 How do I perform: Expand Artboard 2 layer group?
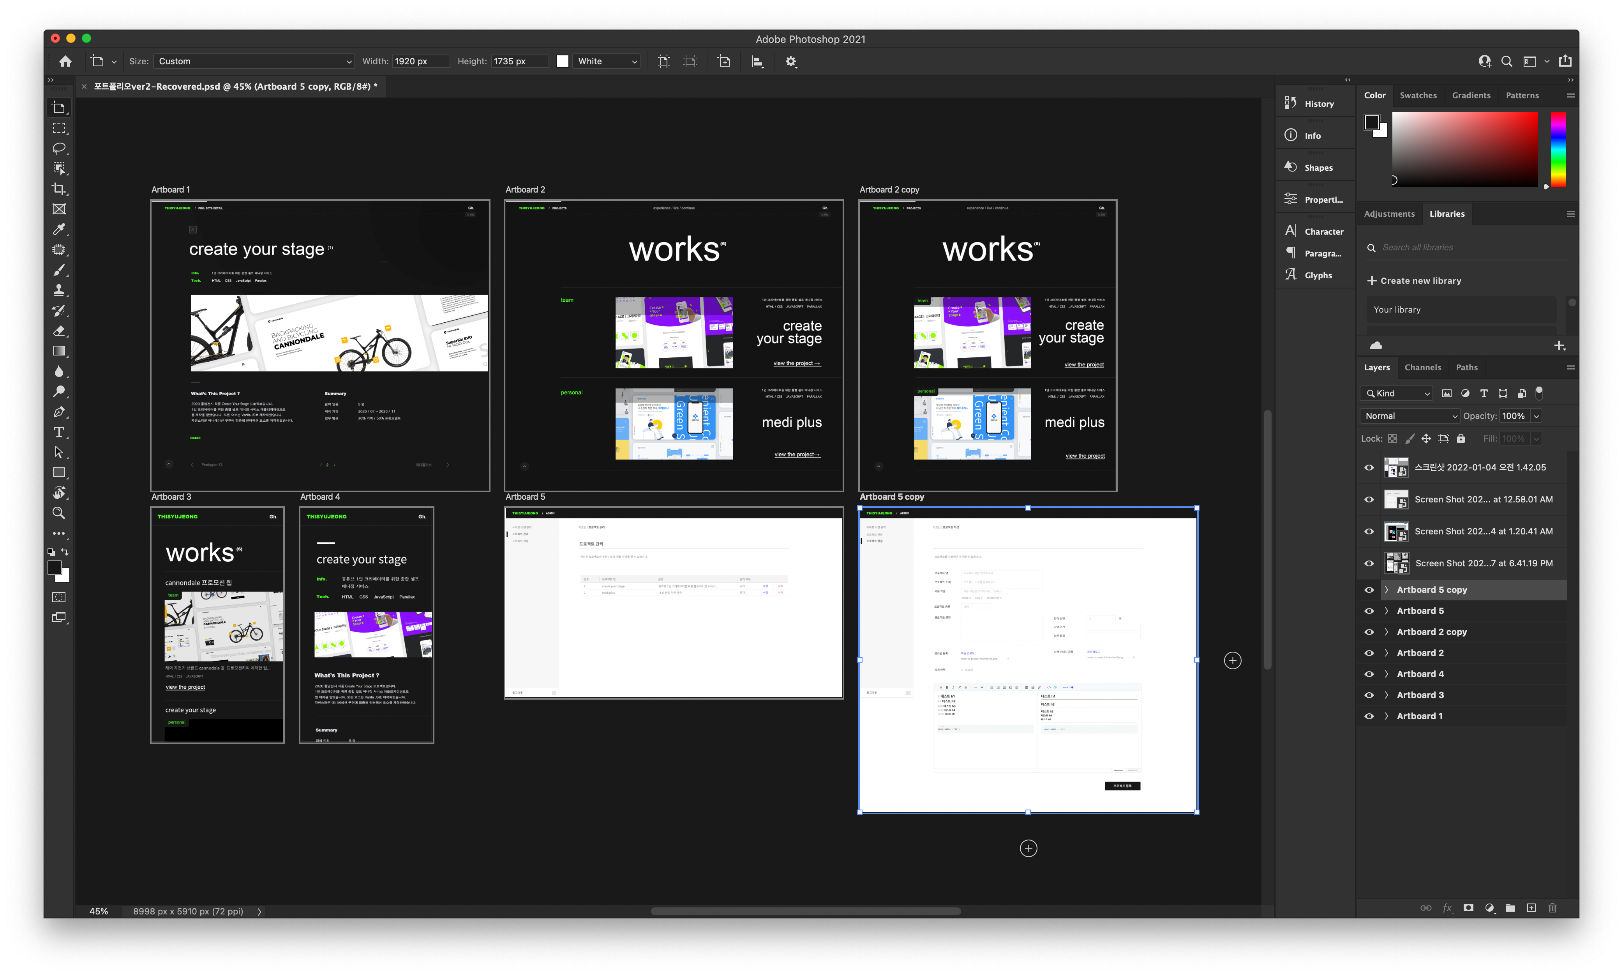[1387, 652]
